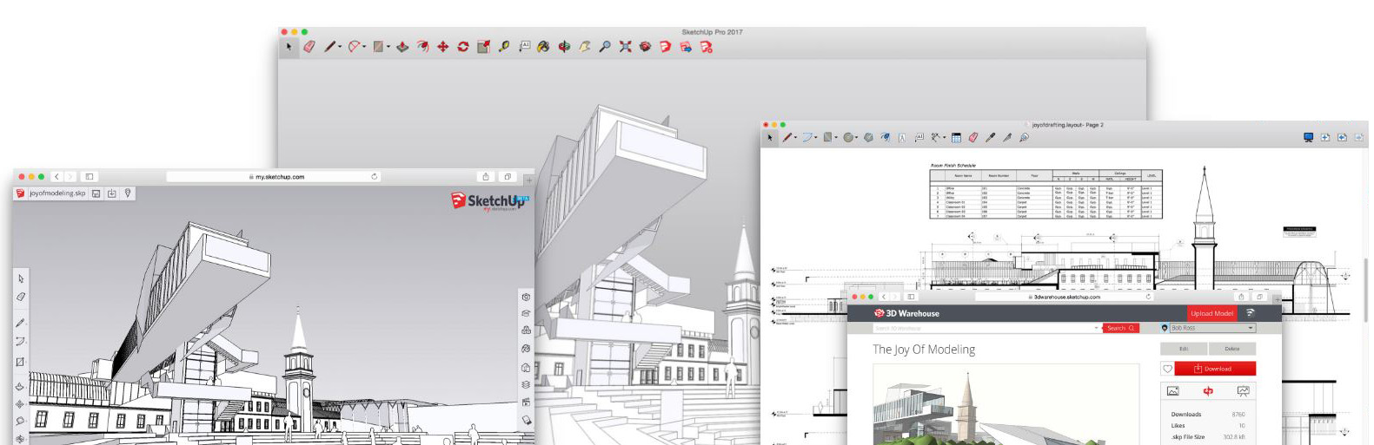Select the red Move tool in SketchUp Pro
This screenshot has width=1374, height=445.
442,47
